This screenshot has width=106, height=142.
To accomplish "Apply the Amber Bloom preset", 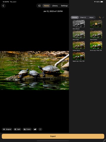I will (79, 45).
